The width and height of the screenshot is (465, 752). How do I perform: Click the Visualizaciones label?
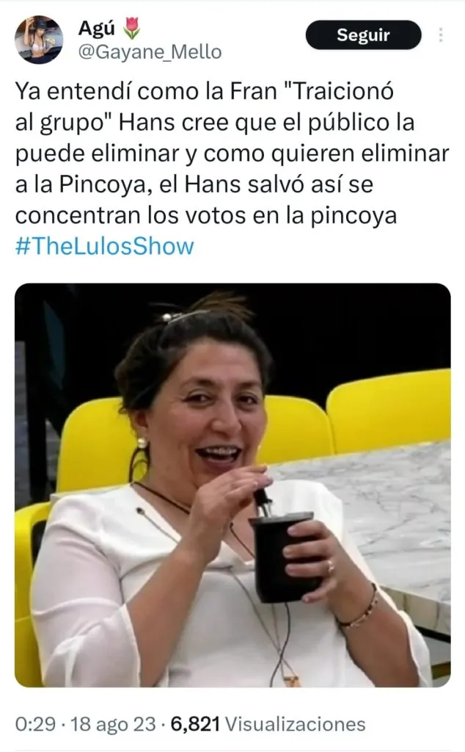tap(296, 723)
